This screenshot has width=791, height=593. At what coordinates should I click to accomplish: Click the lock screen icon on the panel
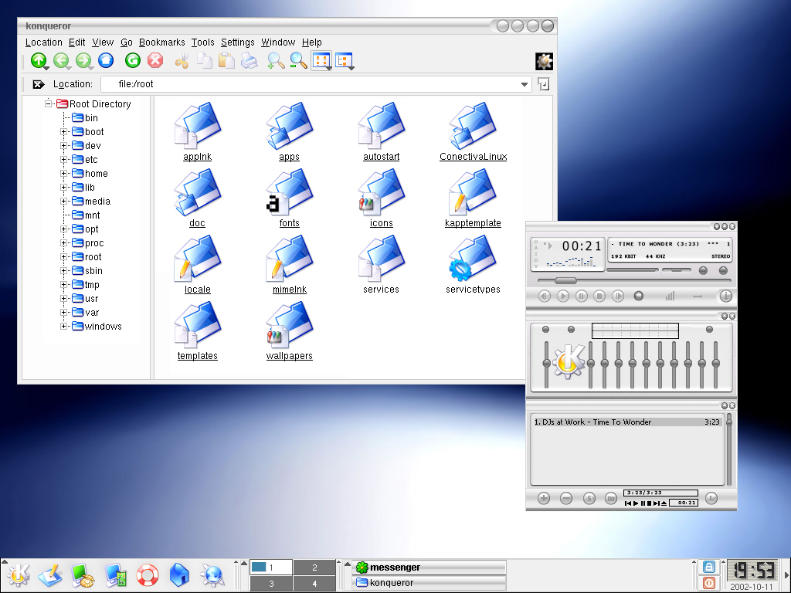pyautogui.click(x=709, y=567)
